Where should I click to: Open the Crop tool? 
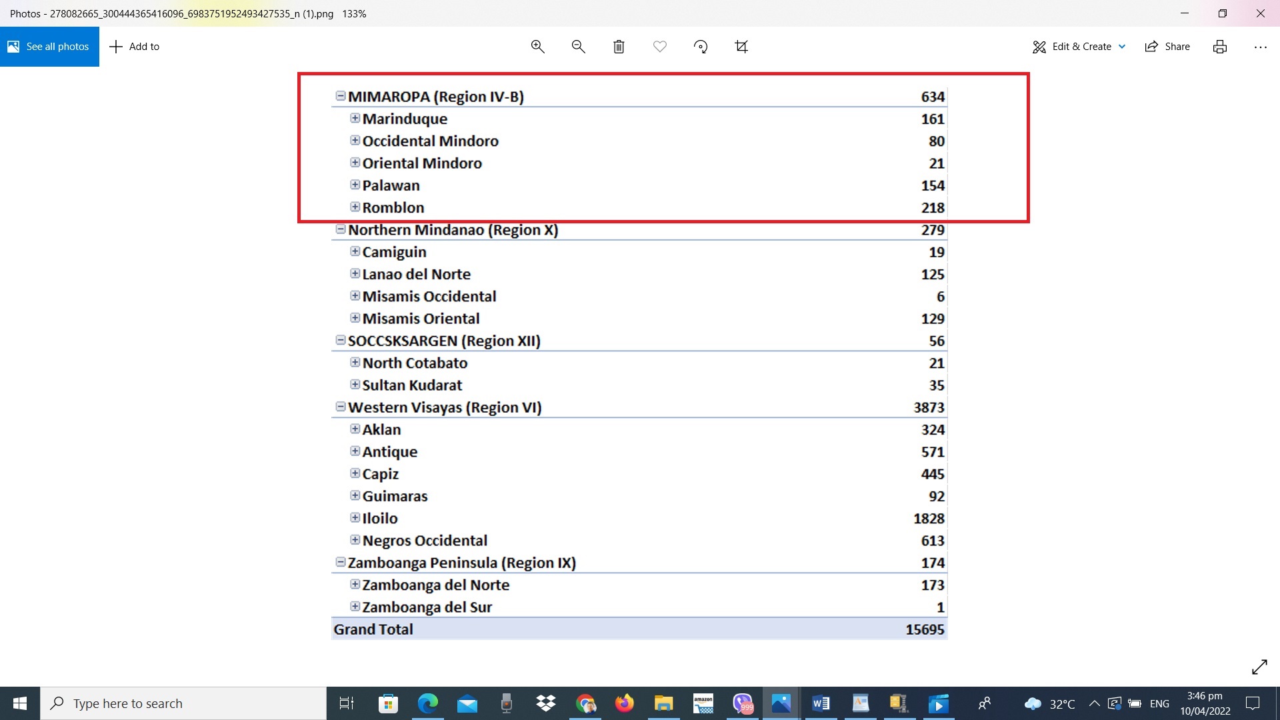point(741,47)
